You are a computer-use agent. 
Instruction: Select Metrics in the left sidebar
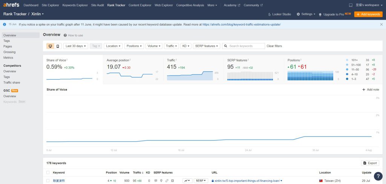coord(8,58)
